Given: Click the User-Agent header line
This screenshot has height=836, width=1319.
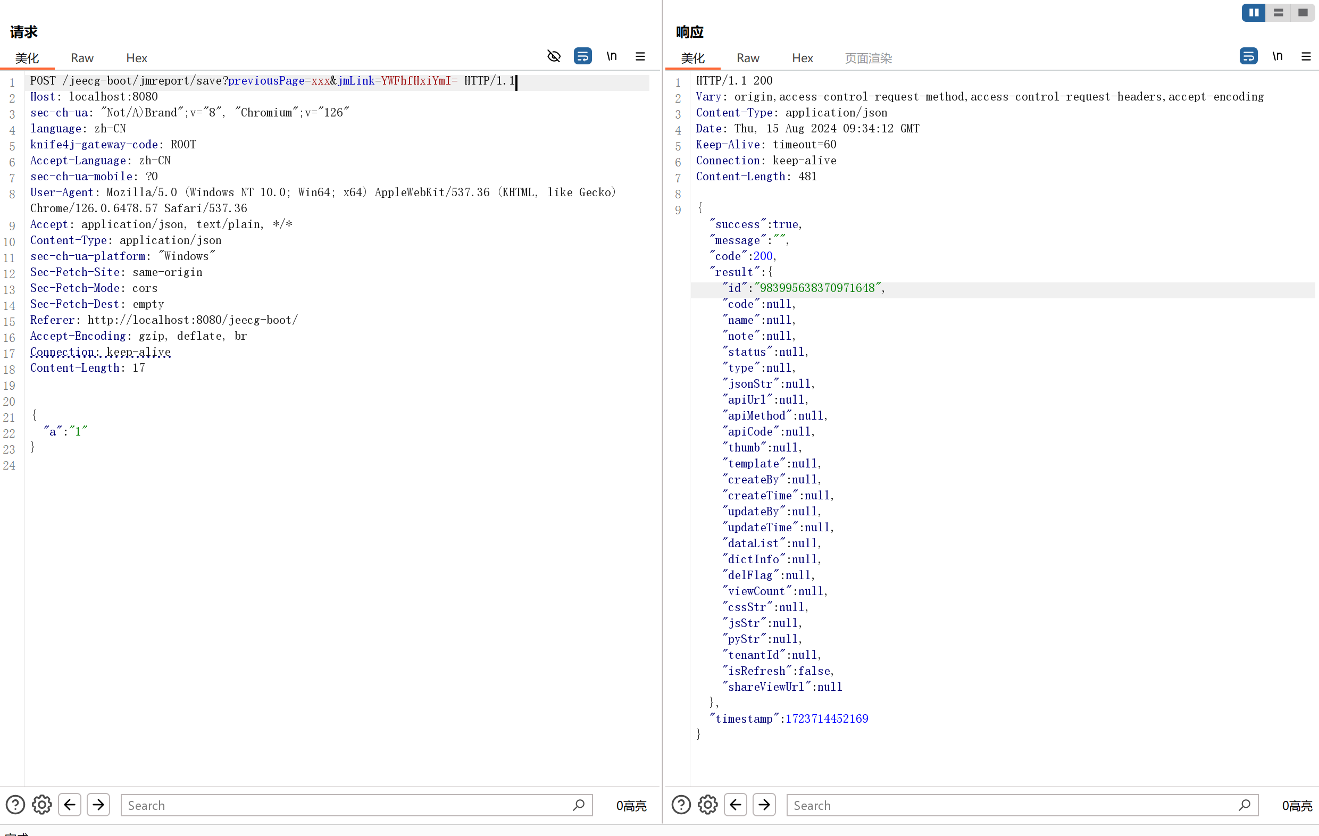Looking at the screenshot, I should tap(323, 200).
